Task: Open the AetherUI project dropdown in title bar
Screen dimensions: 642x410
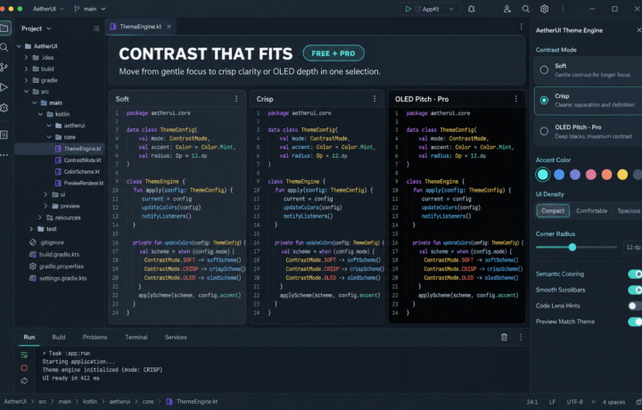Action: pos(48,9)
